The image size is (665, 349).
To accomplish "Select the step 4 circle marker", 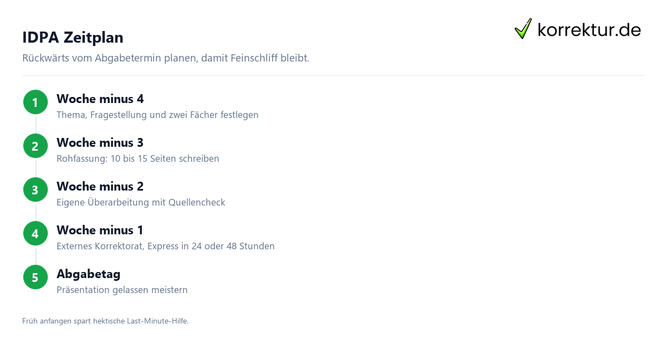I will 35,234.
